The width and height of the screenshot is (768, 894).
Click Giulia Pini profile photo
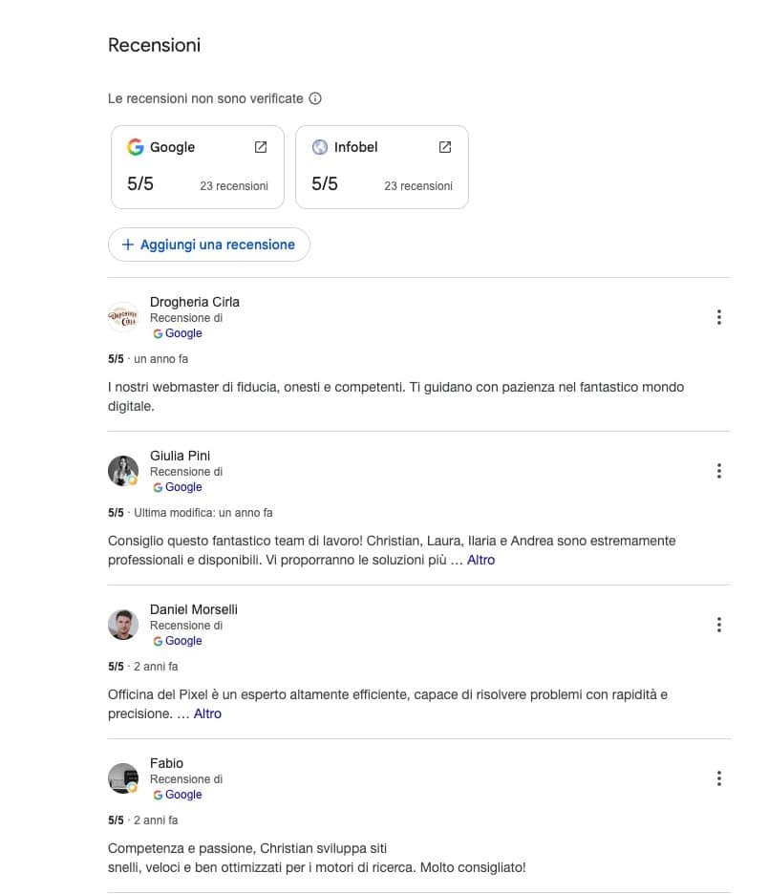click(x=123, y=471)
